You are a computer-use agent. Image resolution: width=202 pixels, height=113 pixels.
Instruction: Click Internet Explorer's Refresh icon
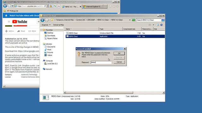pos(55,6)
